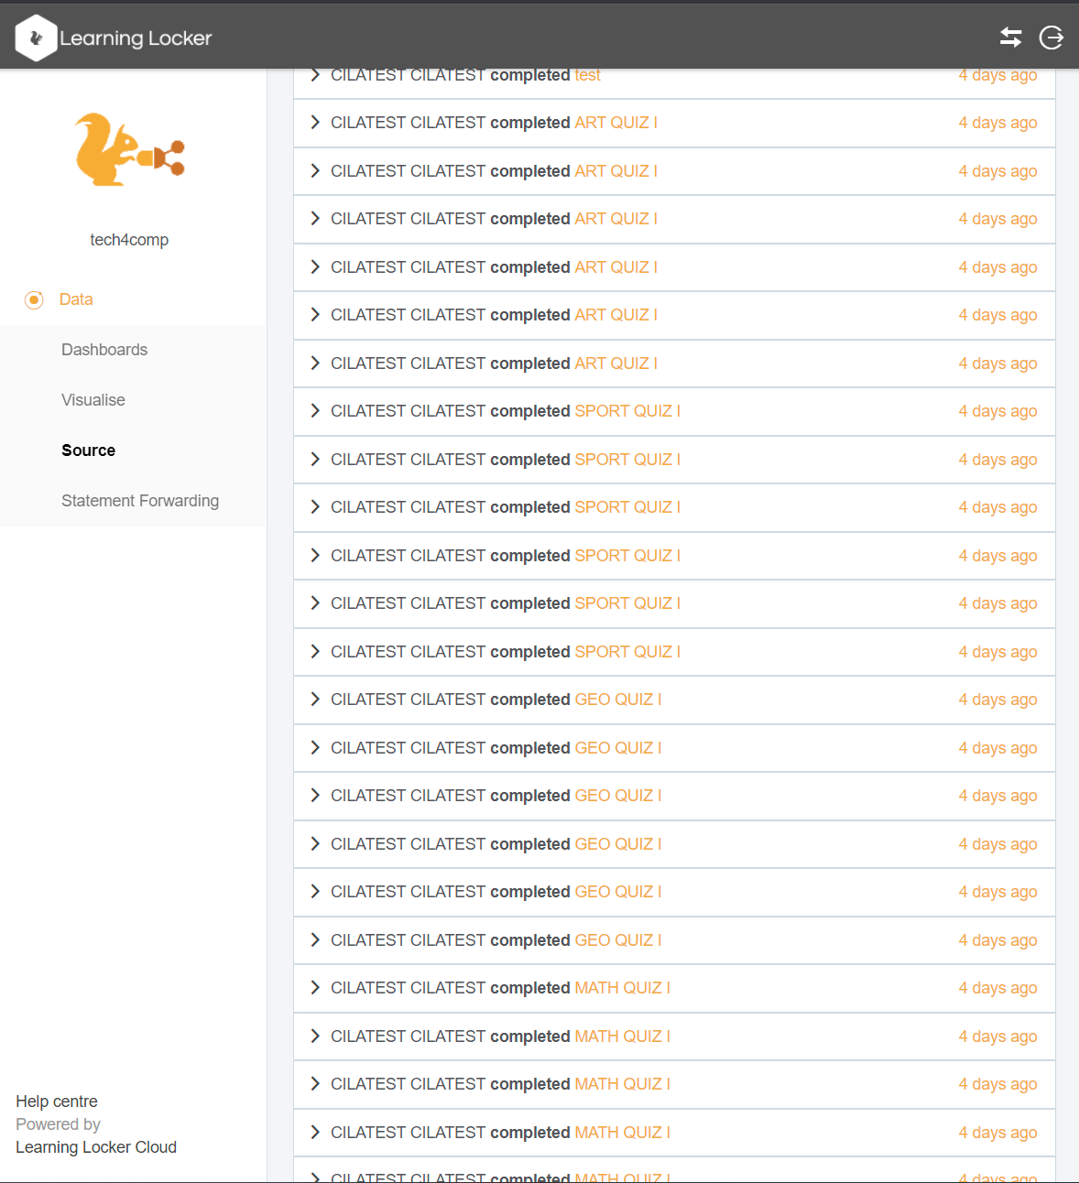1079x1183 pixels.
Task: Click the log out icon
Action: (1052, 38)
